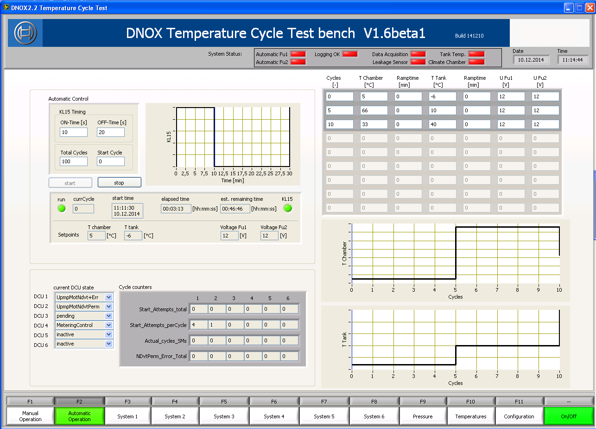Click the Data Acquisition status LED
Screen dimensions: 596x429
(x=418, y=54)
